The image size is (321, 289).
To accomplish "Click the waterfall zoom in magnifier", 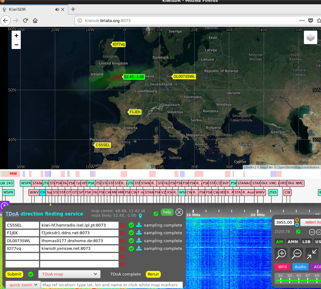I will [281, 253].
